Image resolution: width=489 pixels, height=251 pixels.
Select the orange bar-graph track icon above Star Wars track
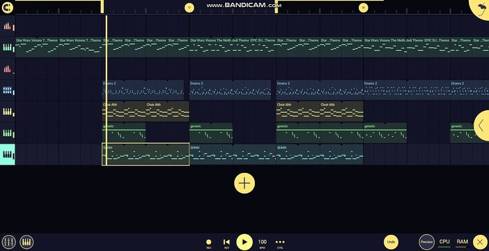(x=8, y=26)
